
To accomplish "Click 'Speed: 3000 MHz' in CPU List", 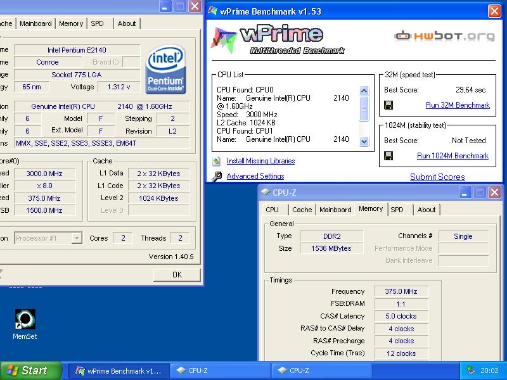I will (247, 115).
